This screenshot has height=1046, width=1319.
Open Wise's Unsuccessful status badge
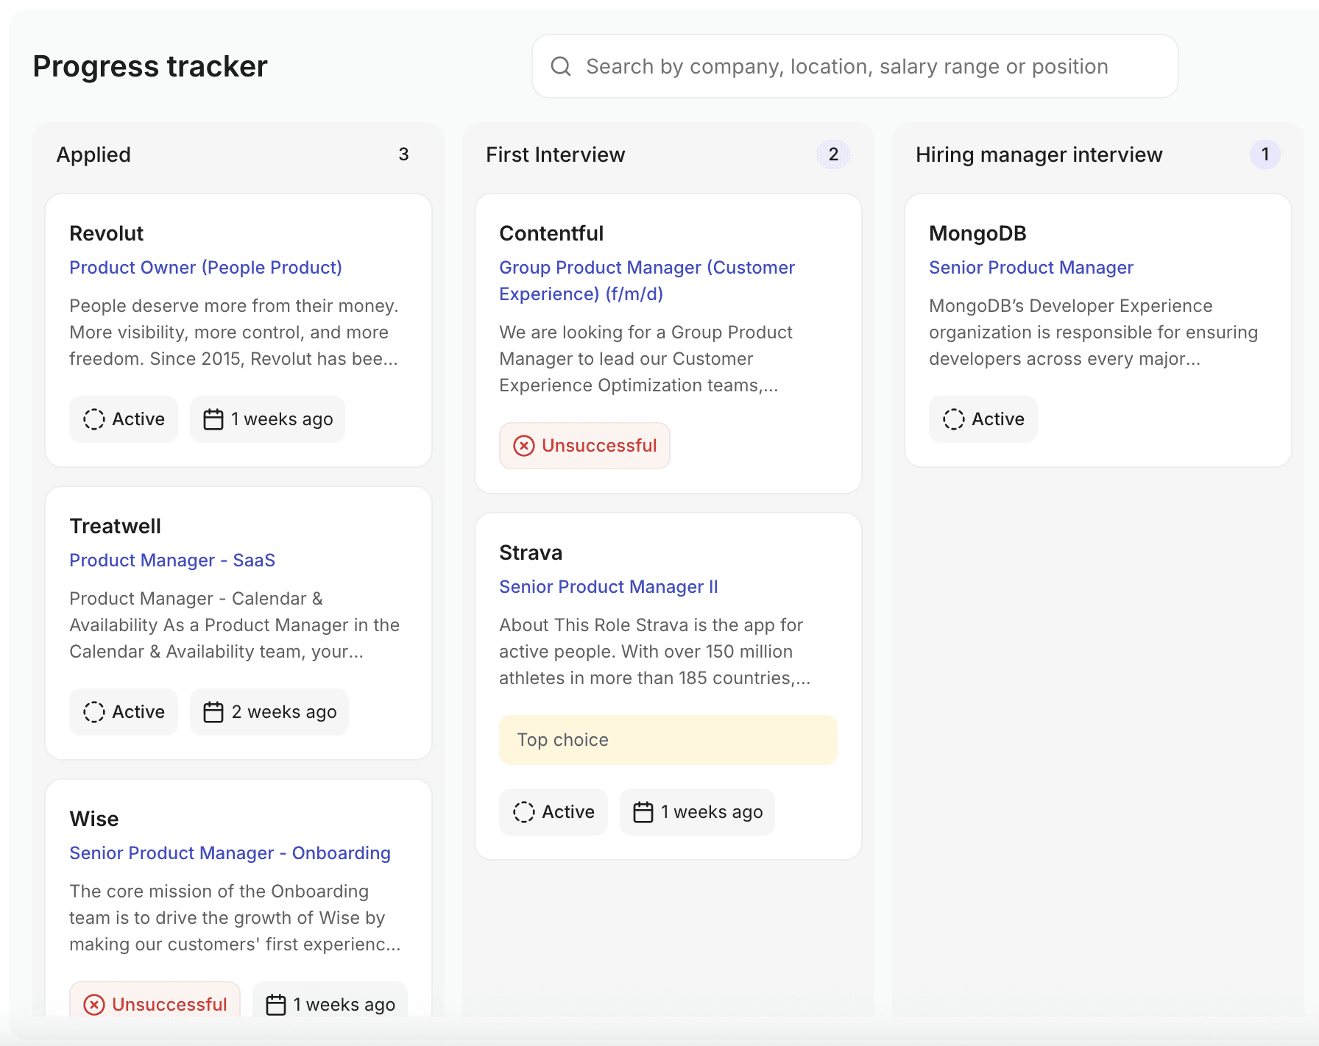click(x=155, y=1003)
